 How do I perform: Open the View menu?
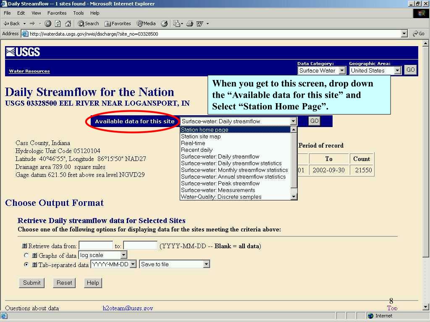(36, 13)
